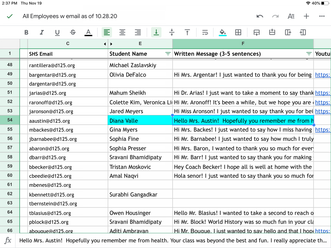The image size is (331, 248).
Task: Open the insert plus menu
Action: 306,16
